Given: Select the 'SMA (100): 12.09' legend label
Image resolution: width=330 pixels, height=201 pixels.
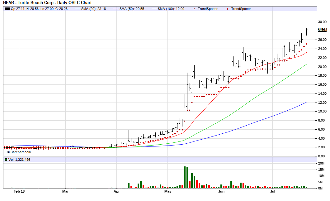Looking at the screenshot, I should (171, 9).
